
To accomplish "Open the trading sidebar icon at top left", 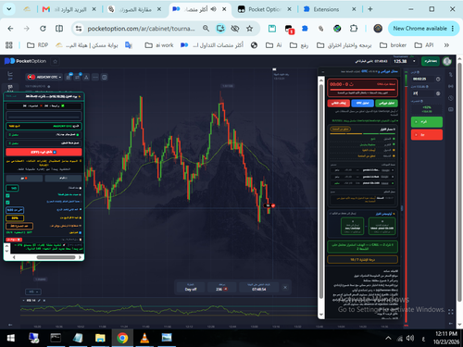I will click(10, 75).
